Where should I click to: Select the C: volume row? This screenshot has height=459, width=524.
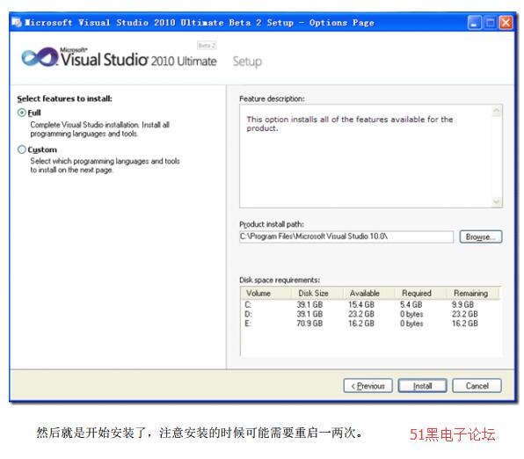click(370, 304)
